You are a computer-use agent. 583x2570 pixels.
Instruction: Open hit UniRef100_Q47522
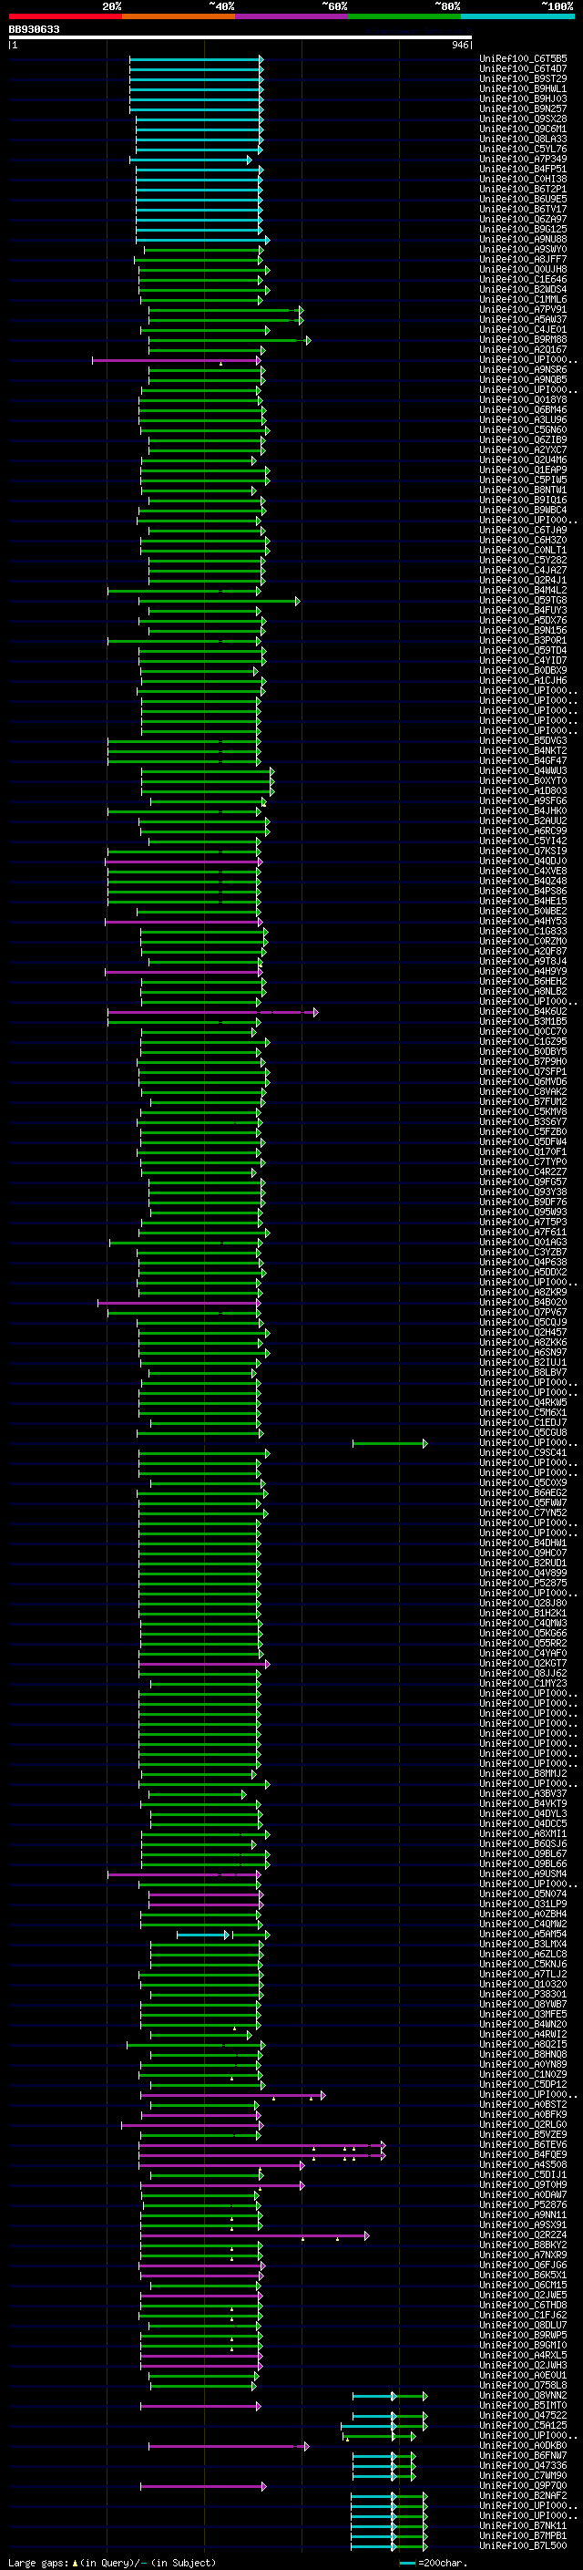523,2416
